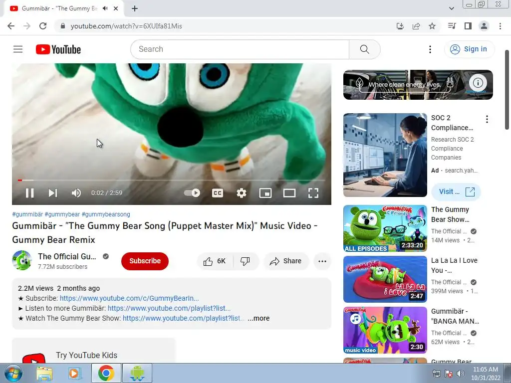Turn on closed captions (CC)

click(218, 193)
